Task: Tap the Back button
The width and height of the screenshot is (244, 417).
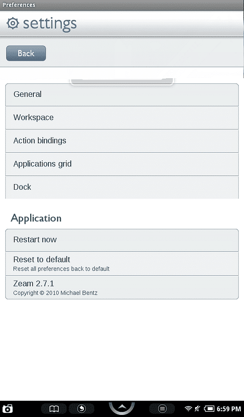Action: (26, 53)
